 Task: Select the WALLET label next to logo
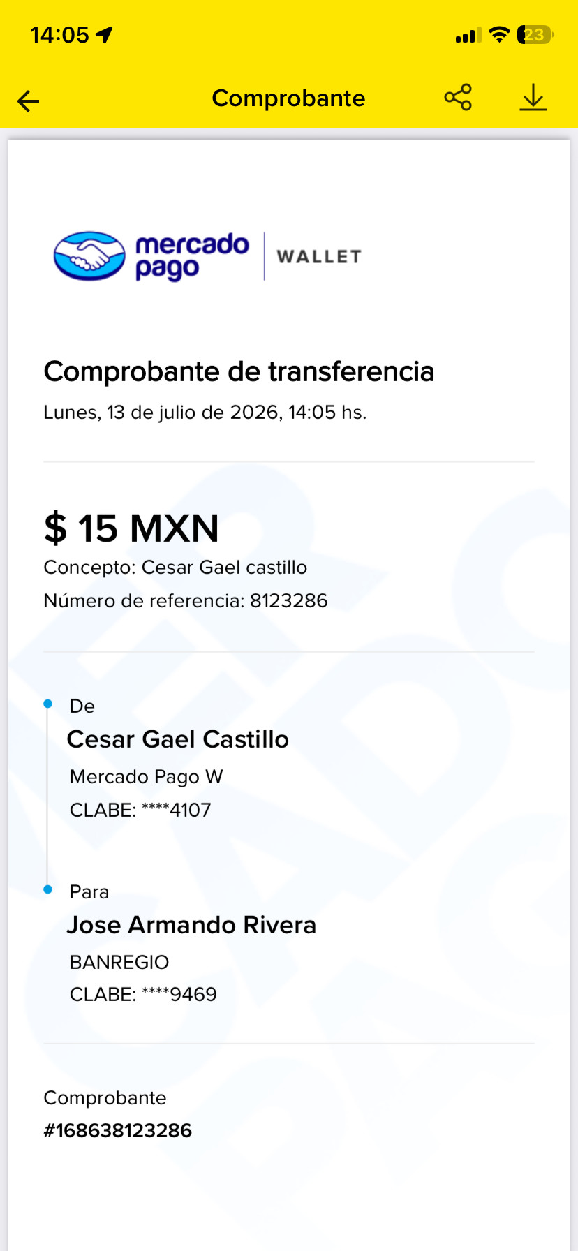[x=319, y=257]
